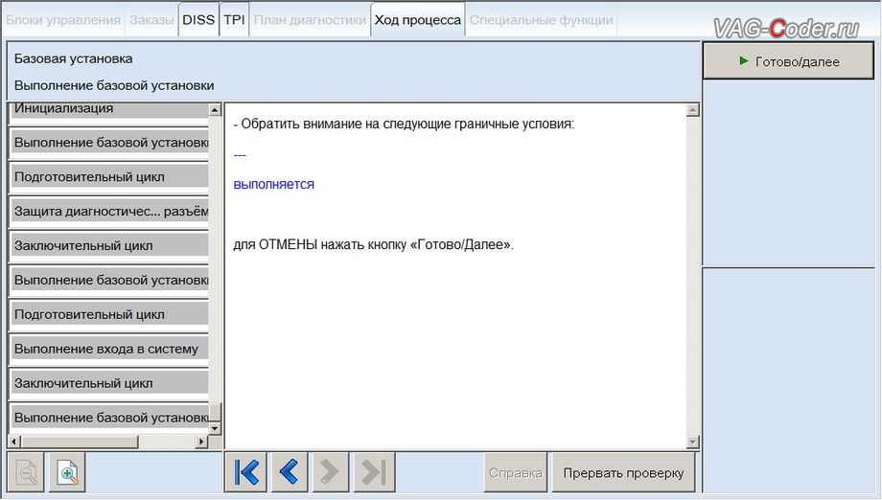Open the Справка help button
This screenshot has height=500, width=882.
(x=516, y=472)
